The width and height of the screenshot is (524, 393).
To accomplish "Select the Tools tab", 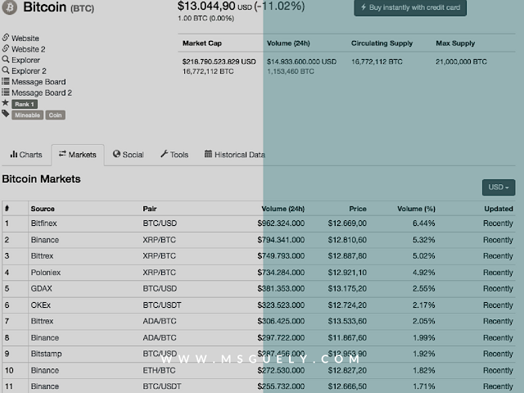I will click(174, 155).
